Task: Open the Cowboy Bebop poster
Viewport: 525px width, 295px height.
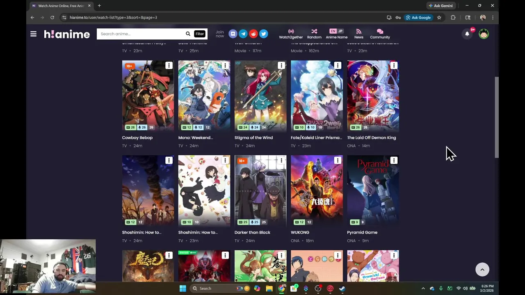Action: pos(148,96)
